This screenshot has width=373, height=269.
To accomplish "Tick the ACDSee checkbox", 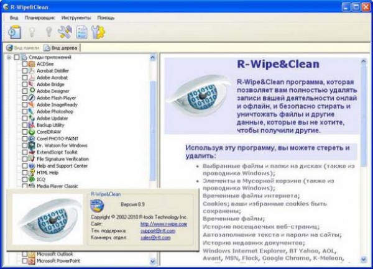I will click(x=25, y=64).
